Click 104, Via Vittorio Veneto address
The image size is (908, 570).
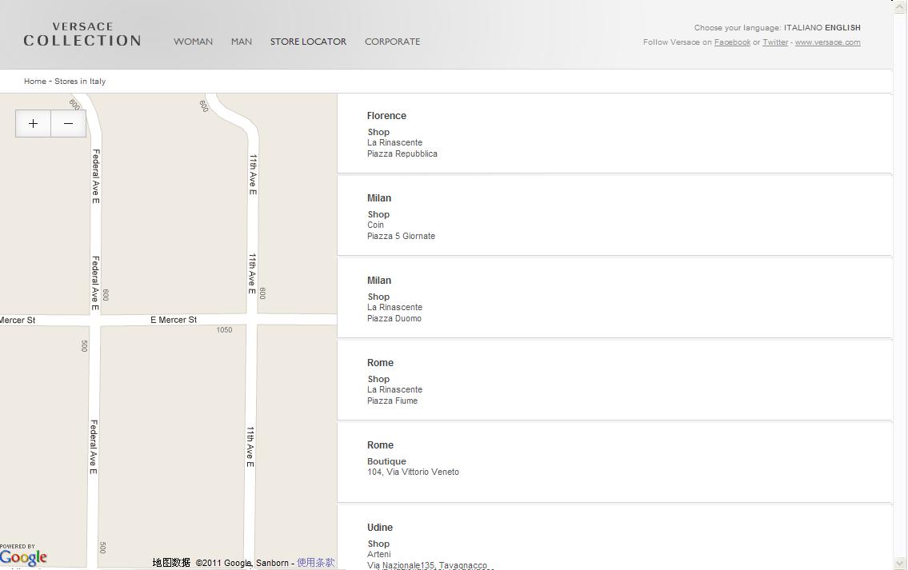pyautogui.click(x=413, y=472)
